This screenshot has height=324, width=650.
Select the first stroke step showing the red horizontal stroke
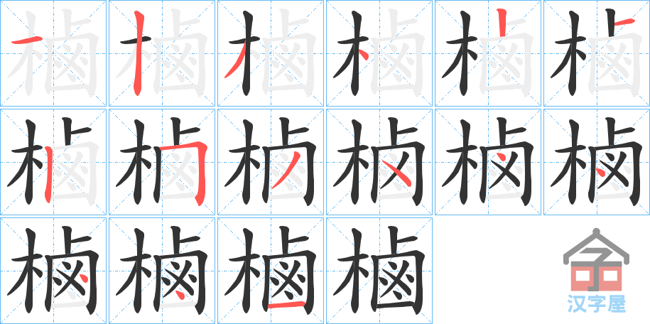[53, 53]
